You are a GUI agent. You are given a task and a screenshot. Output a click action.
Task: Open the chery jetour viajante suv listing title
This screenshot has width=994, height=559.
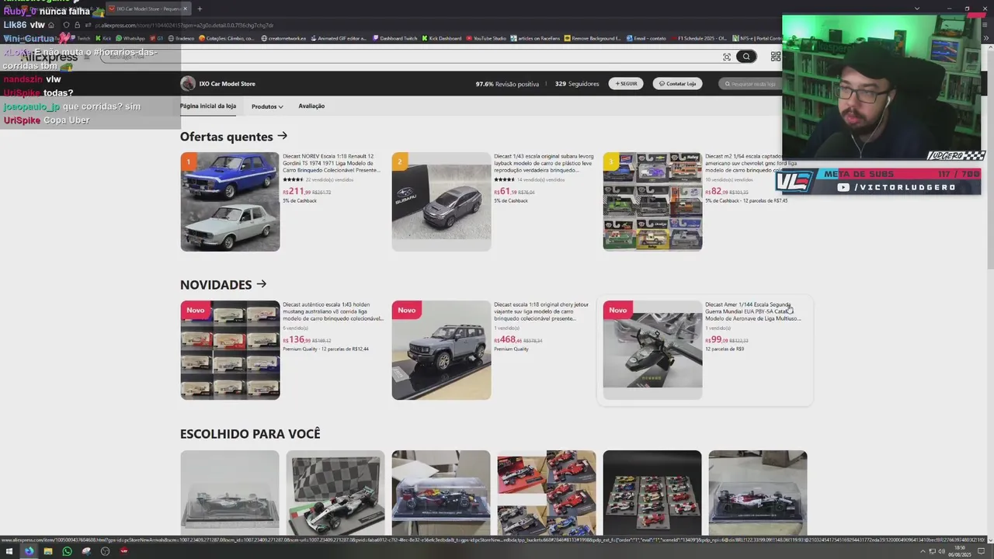tap(541, 311)
